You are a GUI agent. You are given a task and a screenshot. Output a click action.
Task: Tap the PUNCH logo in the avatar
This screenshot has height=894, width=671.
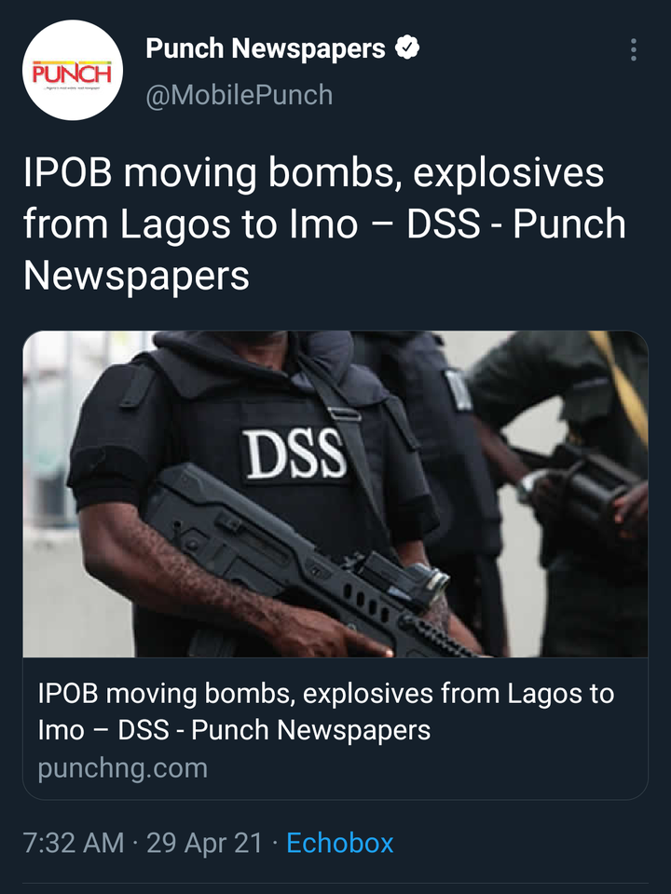(x=73, y=73)
